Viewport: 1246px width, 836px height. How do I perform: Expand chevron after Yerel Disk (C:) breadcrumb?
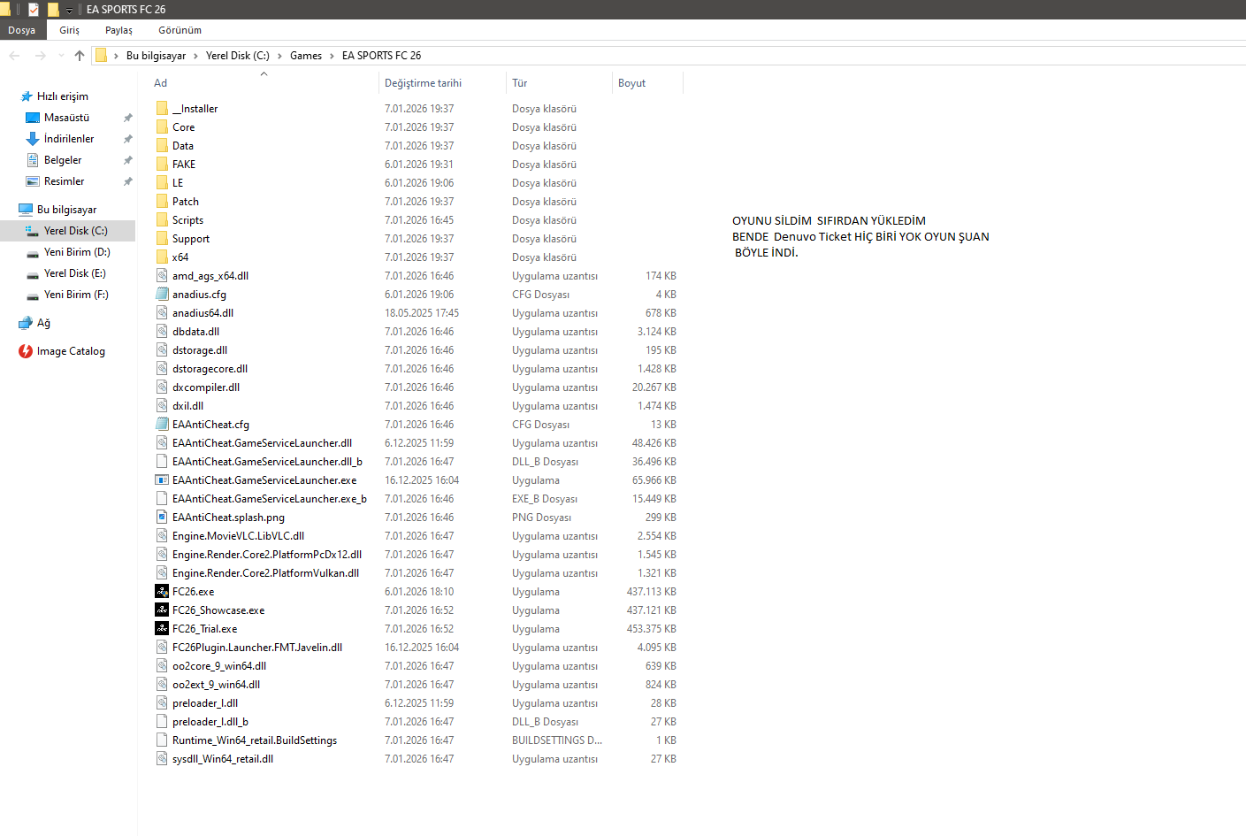pyautogui.click(x=279, y=56)
